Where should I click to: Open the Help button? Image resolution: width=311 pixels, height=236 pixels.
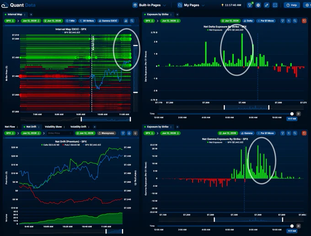(x=292, y=5)
